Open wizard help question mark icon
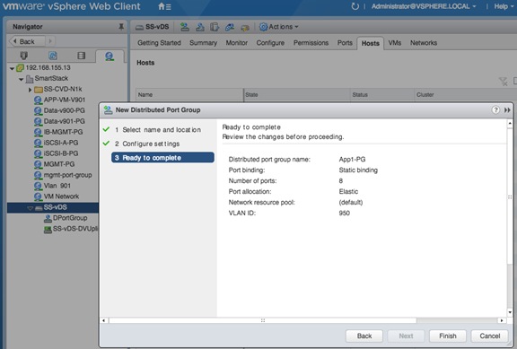 click(x=495, y=109)
